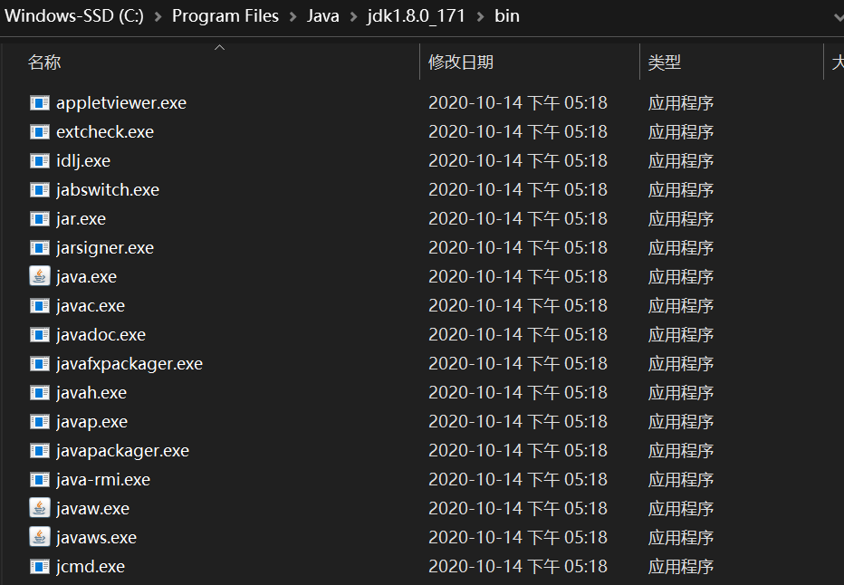Click the modified date of java.exe
Image resolution: width=844 pixels, height=585 pixels.
[518, 276]
